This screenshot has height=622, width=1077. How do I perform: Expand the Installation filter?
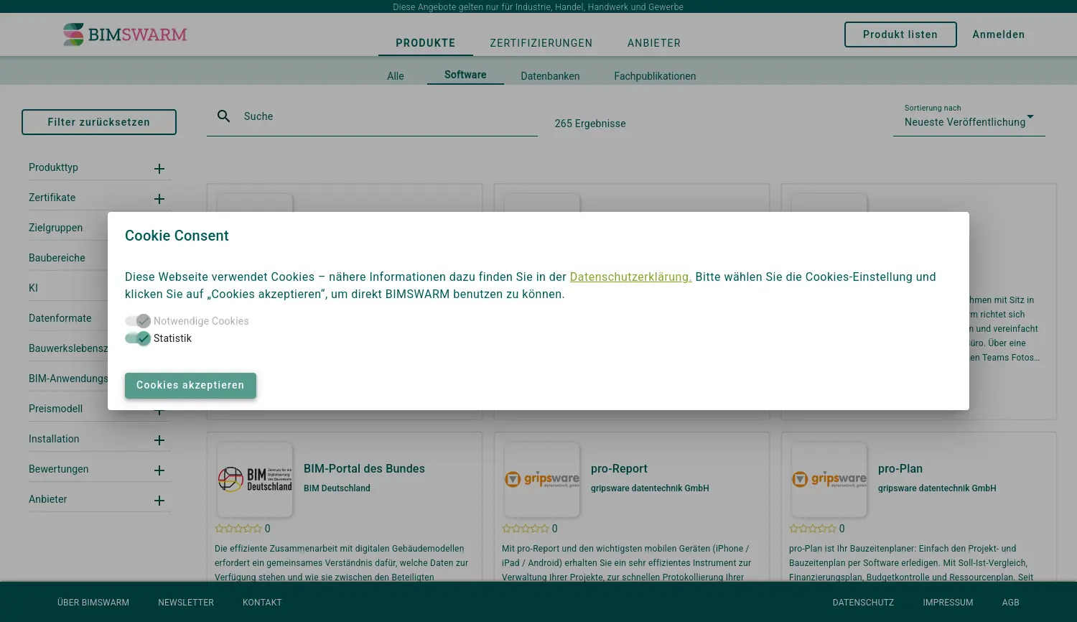(159, 440)
